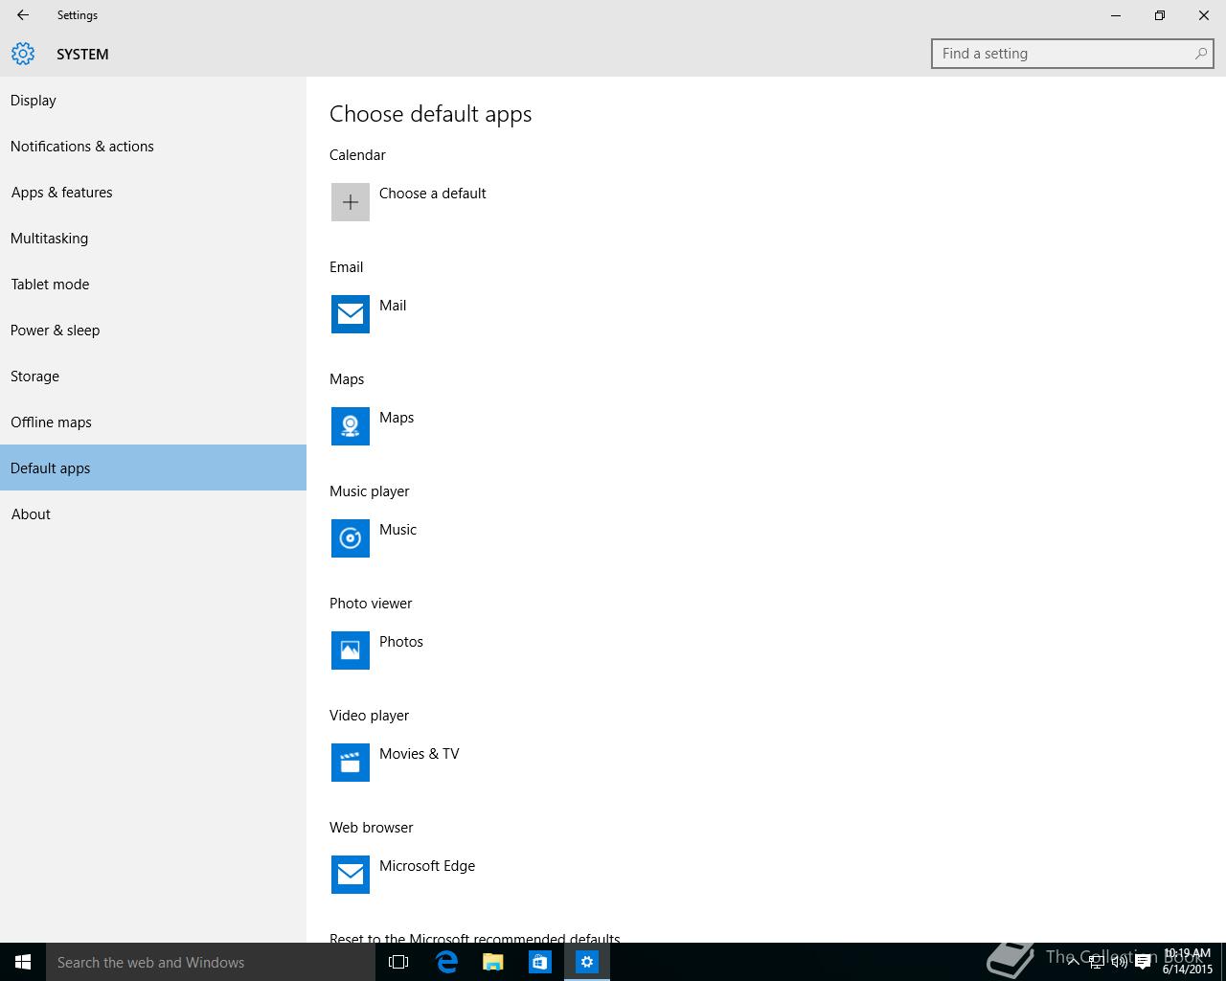
Task: Click the Settings taskbar icon
Action: (587, 962)
